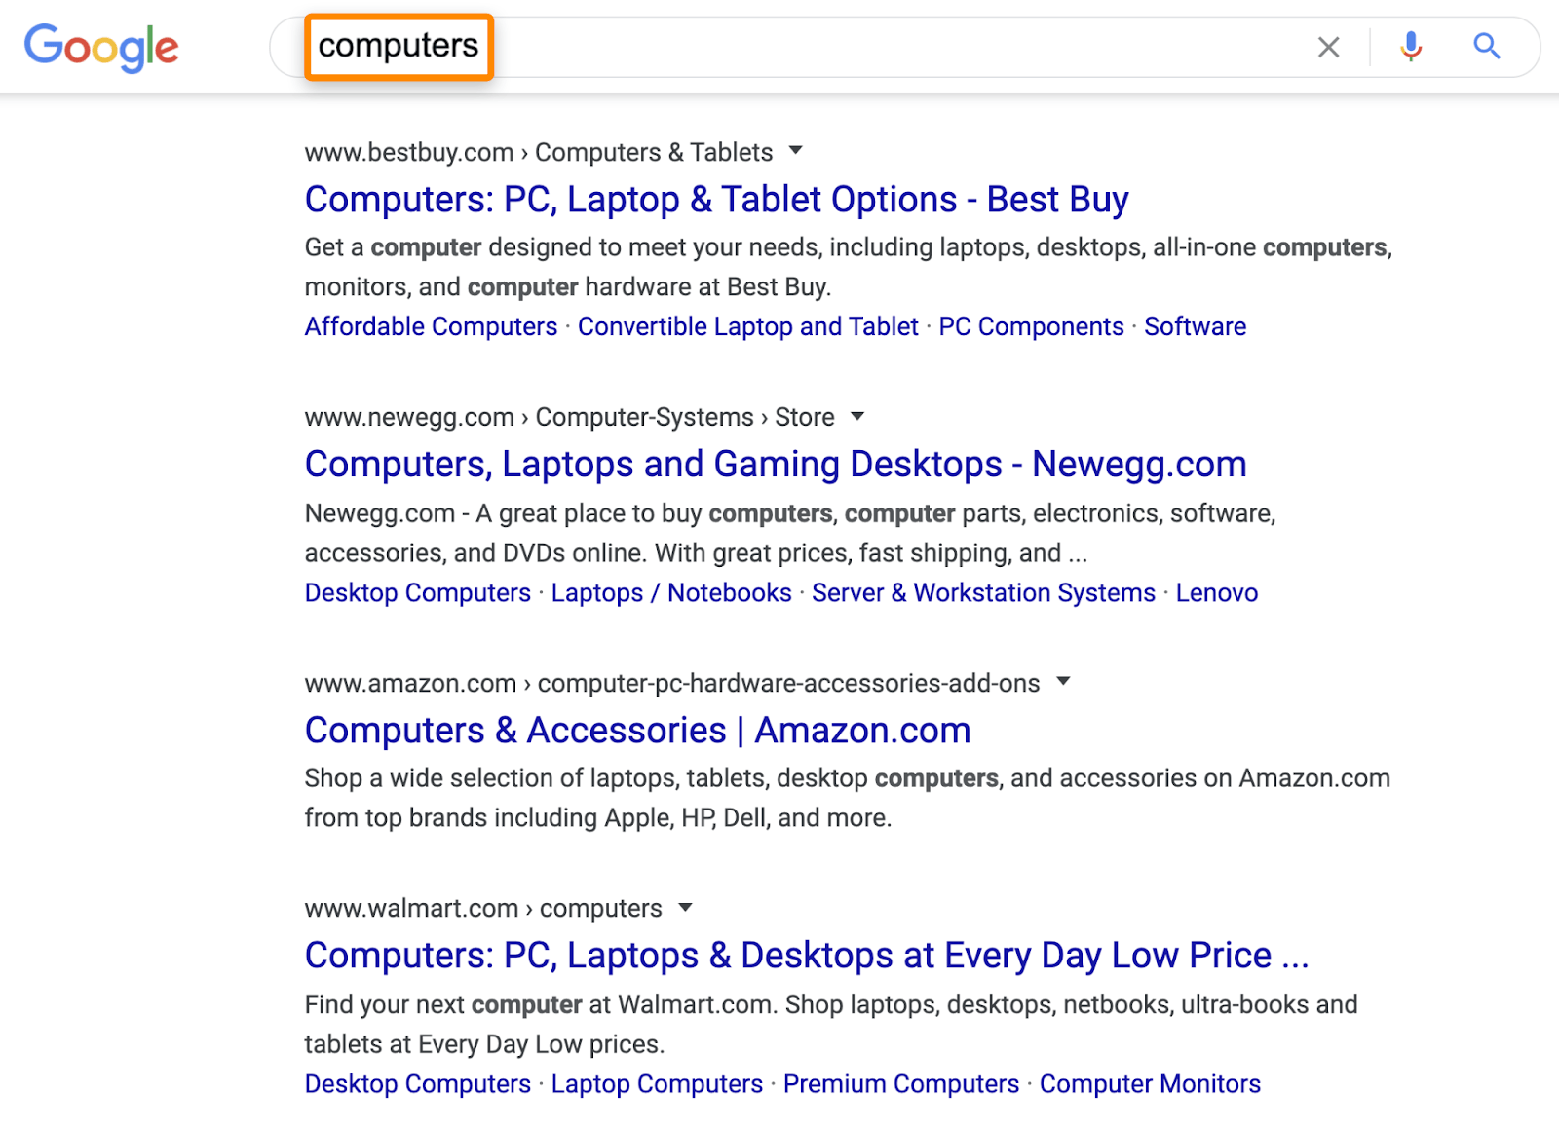The height and width of the screenshot is (1130, 1559).
Task: Visit the Server & Workstation Systems sitelink
Action: click(983, 592)
